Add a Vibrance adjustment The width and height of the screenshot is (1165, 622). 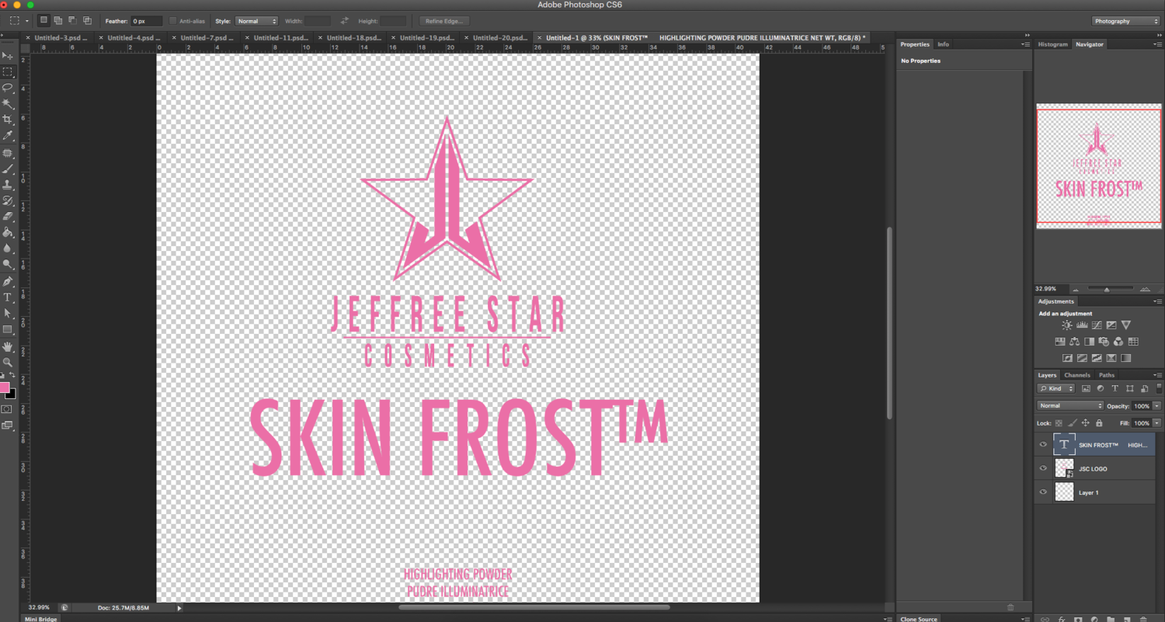coord(1126,325)
